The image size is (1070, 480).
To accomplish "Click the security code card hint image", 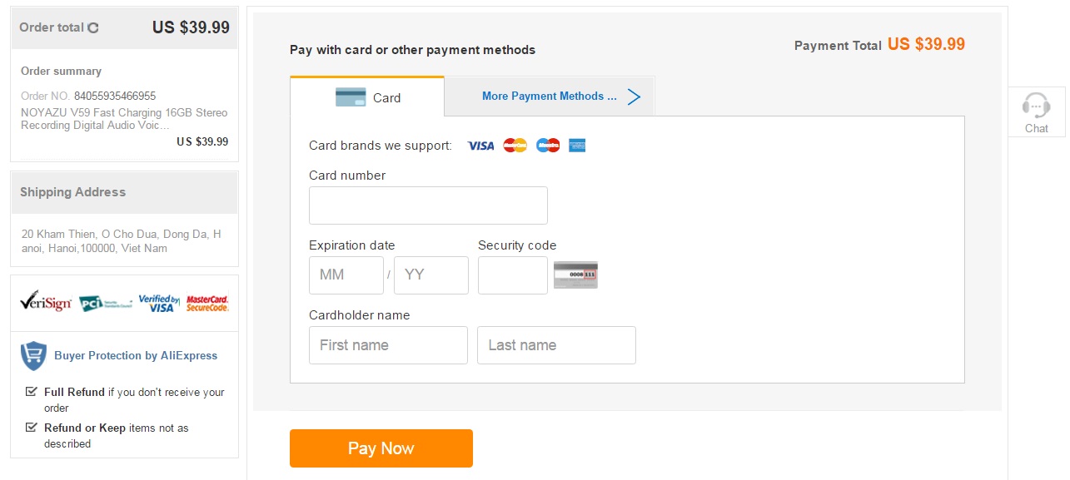I will [575, 275].
